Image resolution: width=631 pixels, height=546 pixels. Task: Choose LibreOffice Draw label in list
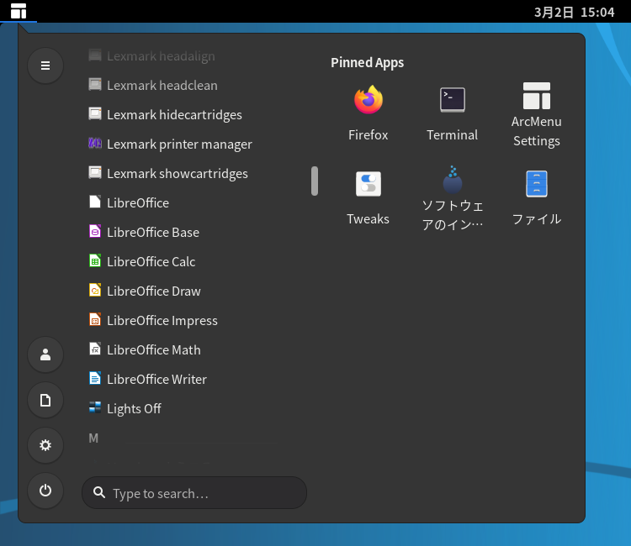[x=154, y=291]
